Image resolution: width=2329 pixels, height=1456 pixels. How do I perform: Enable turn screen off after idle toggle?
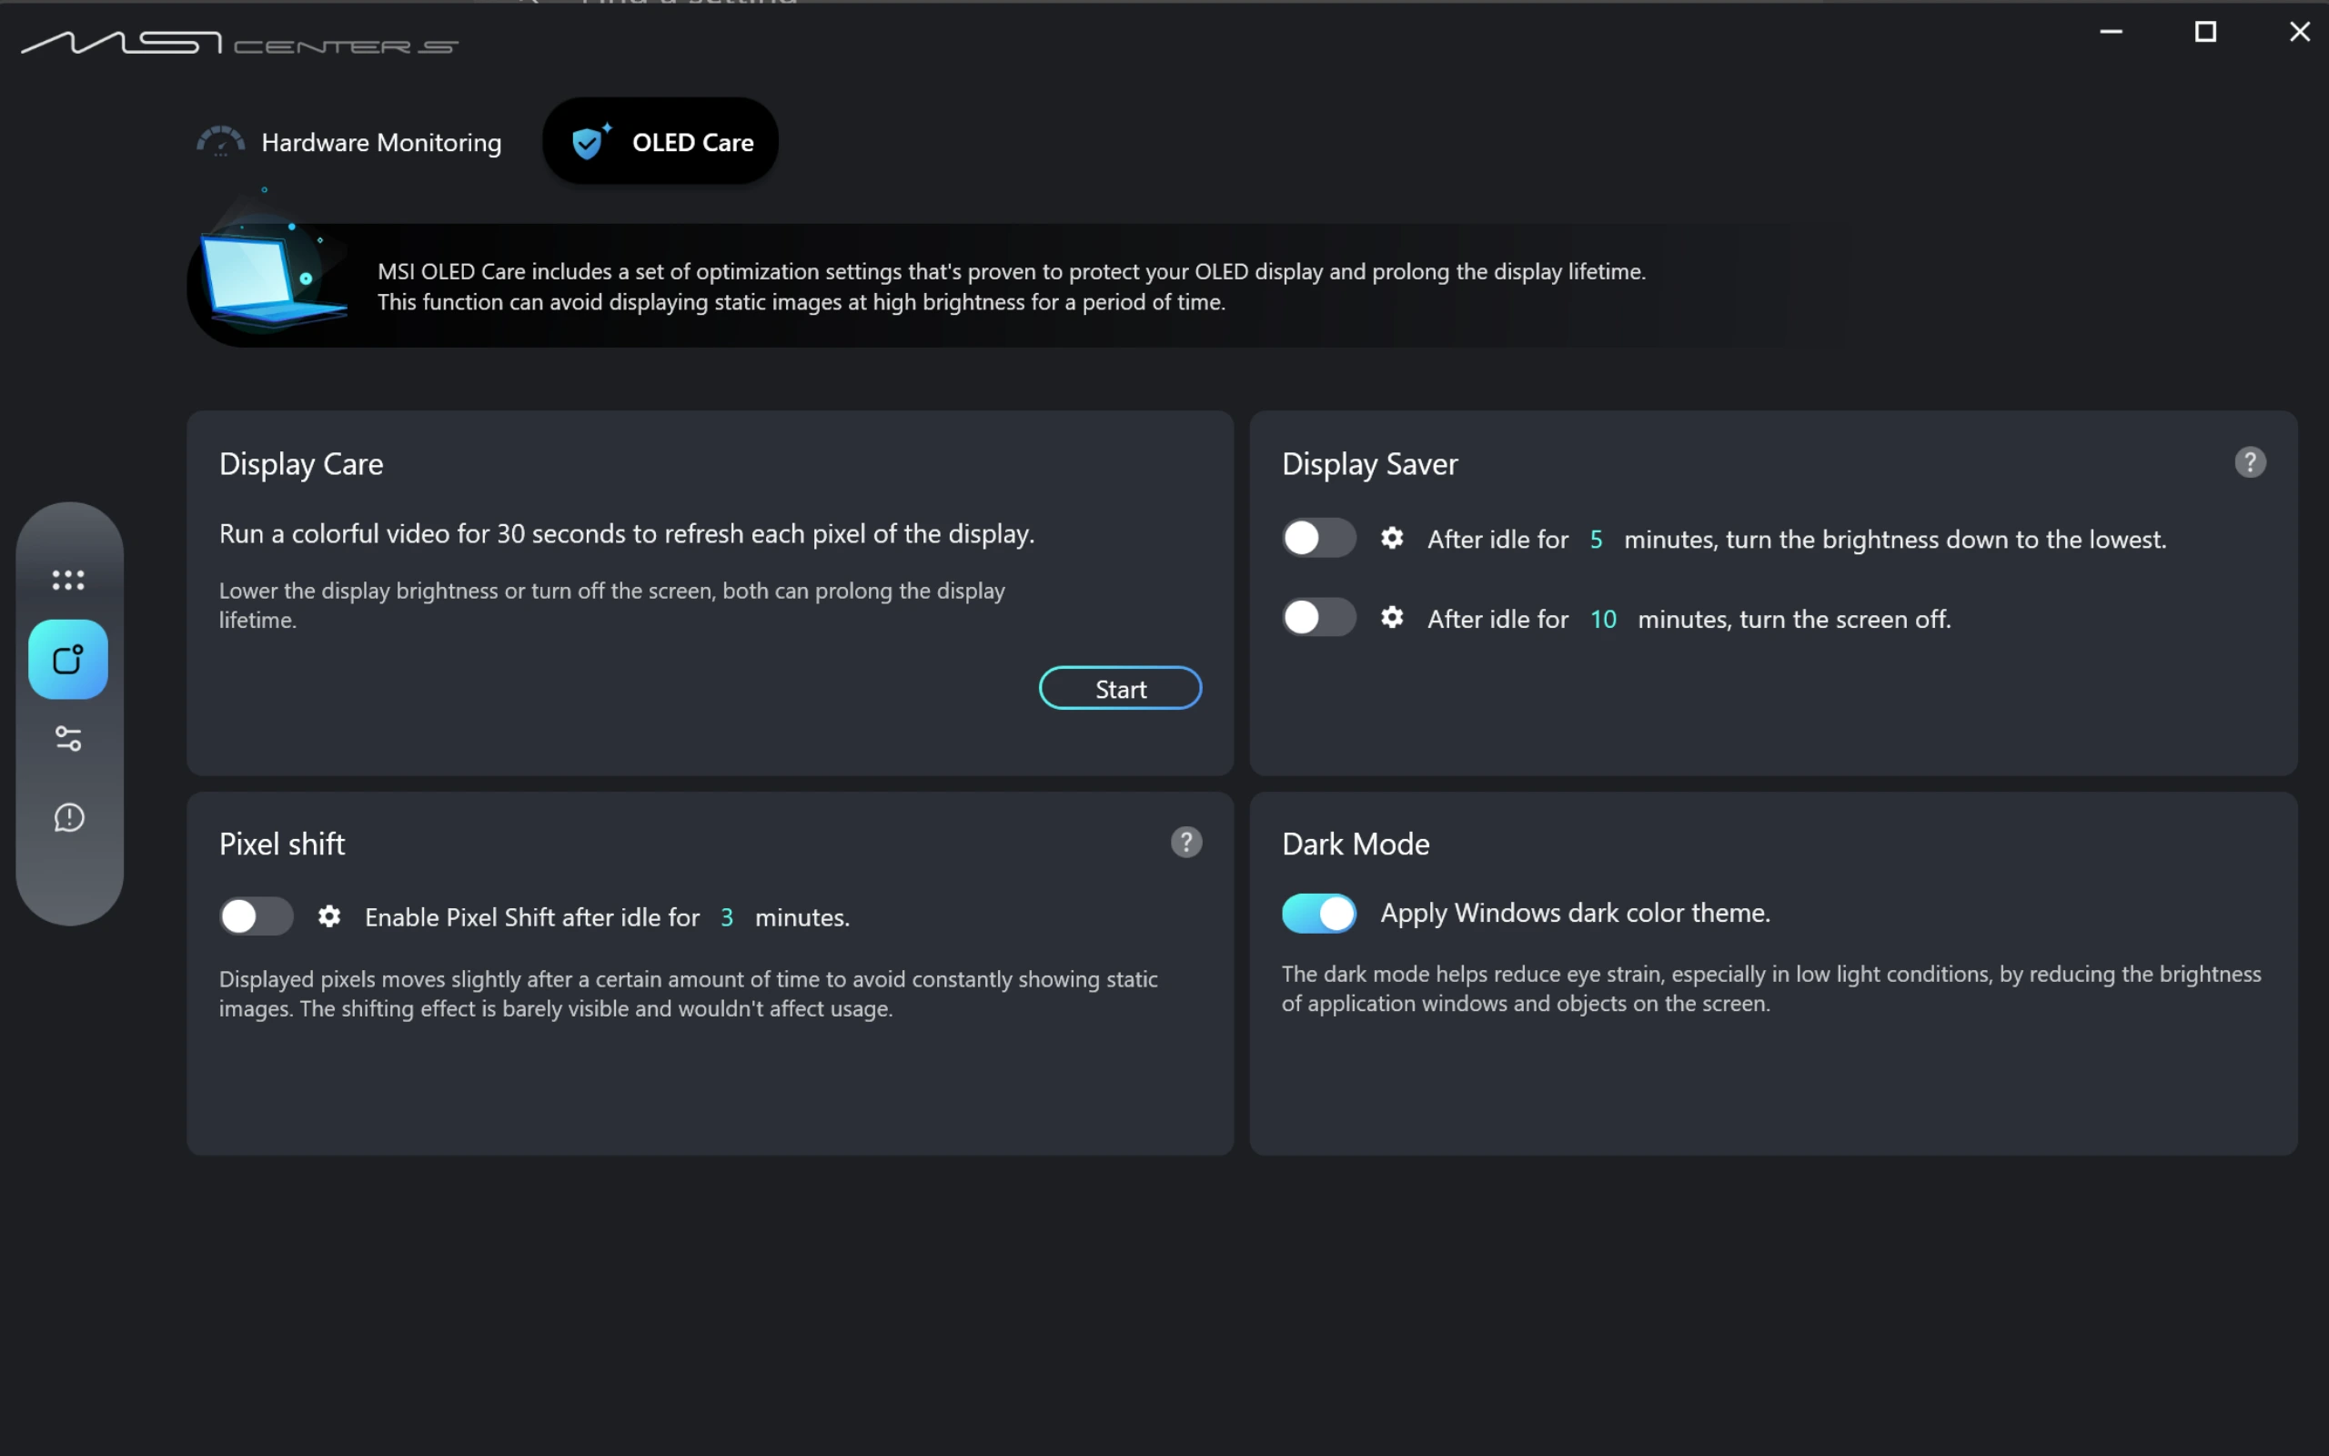point(1318,617)
